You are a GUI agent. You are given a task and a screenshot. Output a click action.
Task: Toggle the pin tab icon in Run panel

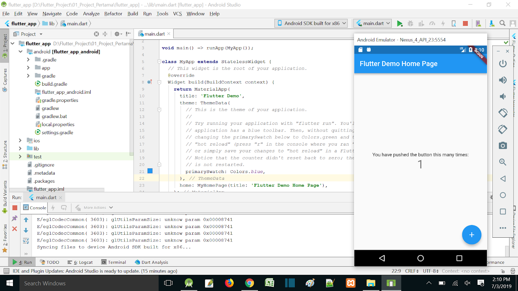point(15,219)
